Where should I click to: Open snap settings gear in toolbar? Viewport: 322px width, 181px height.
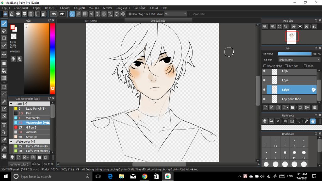(123, 14)
